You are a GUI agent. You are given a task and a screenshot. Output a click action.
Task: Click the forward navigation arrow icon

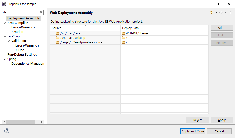[x=221, y=12]
